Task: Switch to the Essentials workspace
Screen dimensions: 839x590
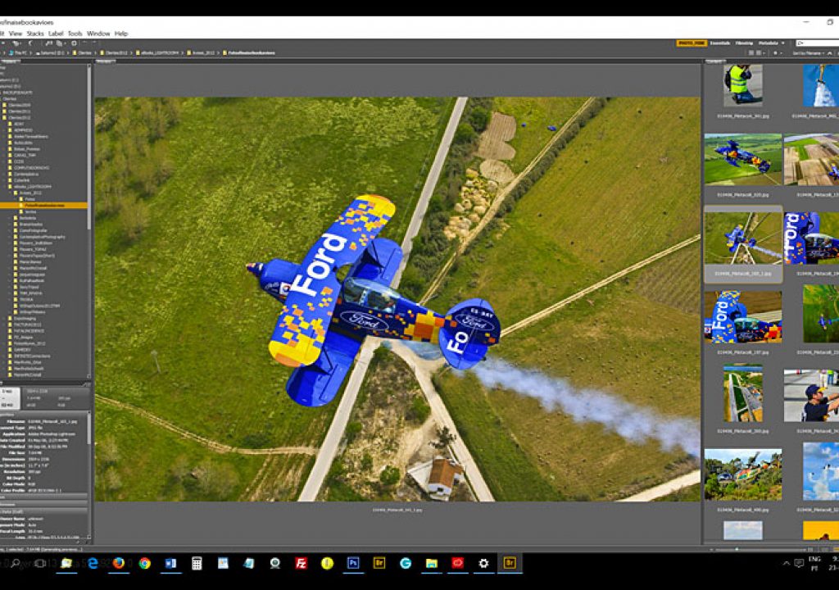Action: (x=719, y=43)
